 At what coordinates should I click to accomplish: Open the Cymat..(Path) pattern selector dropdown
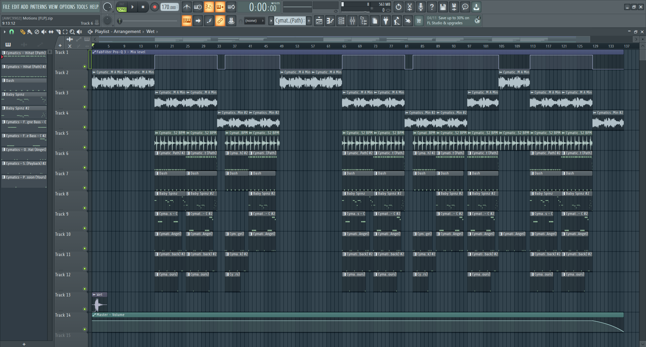tap(290, 21)
